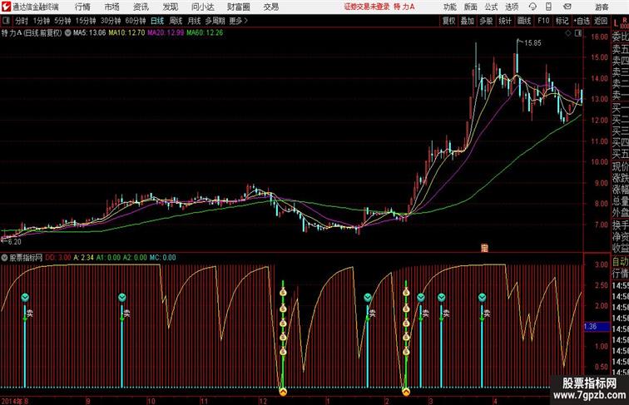The image size is (629, 405).
Task: Click the 多股 toolbar button
Action: click(486, 21)
